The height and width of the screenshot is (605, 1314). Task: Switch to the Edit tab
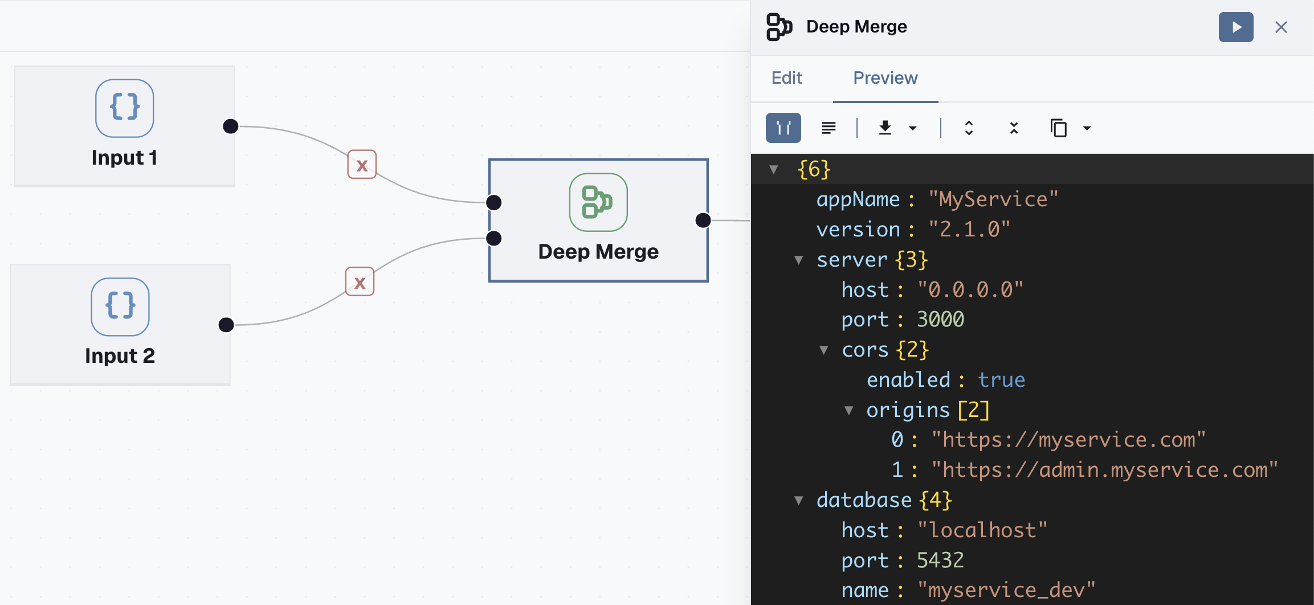786,78
